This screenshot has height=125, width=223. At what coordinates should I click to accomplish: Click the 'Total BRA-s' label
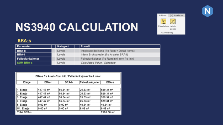tap(24, 112)
